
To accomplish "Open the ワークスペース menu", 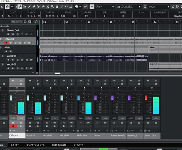I will click(29, 1).
